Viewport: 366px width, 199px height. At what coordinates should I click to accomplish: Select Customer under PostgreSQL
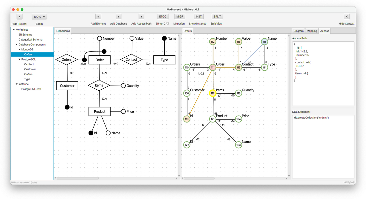pos(30,69)
